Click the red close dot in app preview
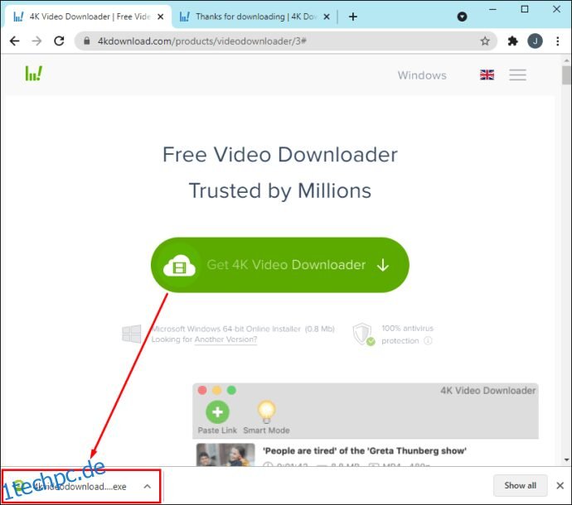The width and height of the screenshot is (572, 505). click(x=202, y=391)
